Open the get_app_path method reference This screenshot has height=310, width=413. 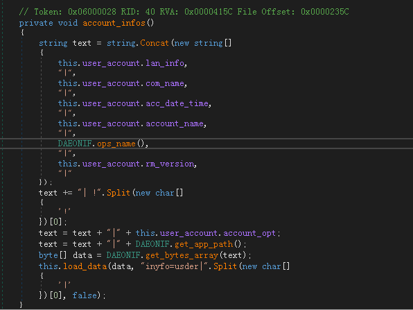[x=204, y=244]
